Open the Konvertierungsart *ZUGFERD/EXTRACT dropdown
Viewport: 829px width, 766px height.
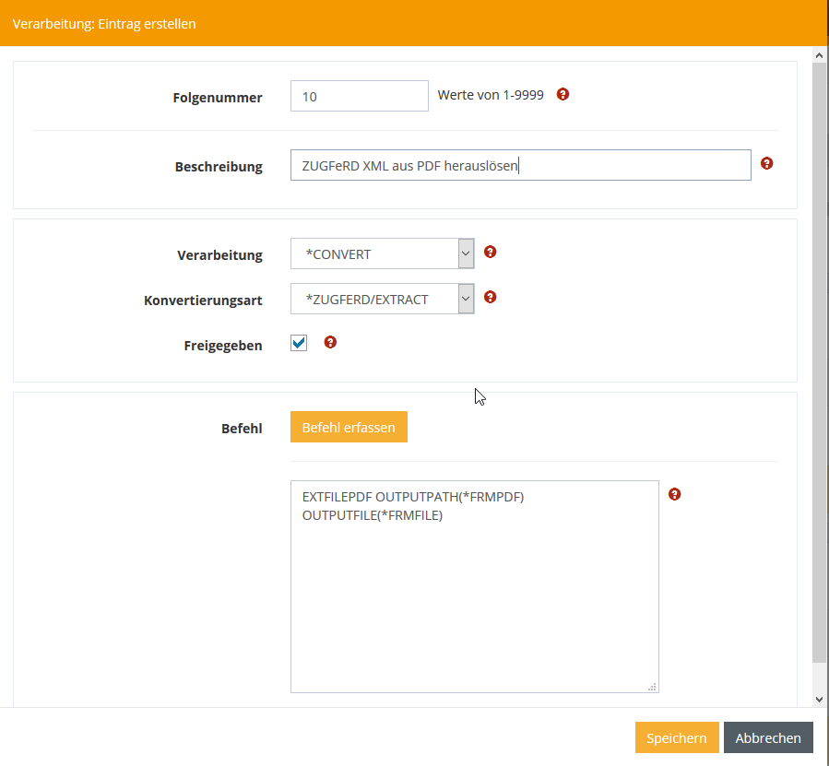coord(382,300)
